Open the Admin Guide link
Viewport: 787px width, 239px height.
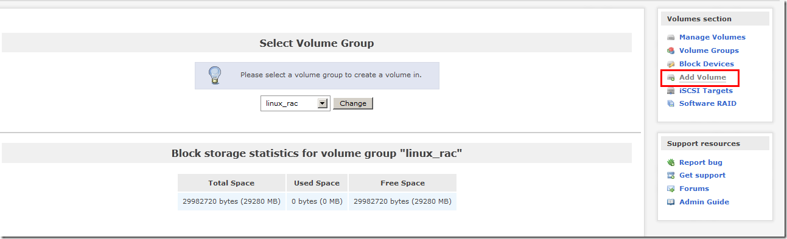click(x=704, y=202)
